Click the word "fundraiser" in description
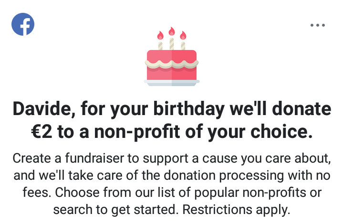This screenshot has width=343, height=223. point(94,158)
